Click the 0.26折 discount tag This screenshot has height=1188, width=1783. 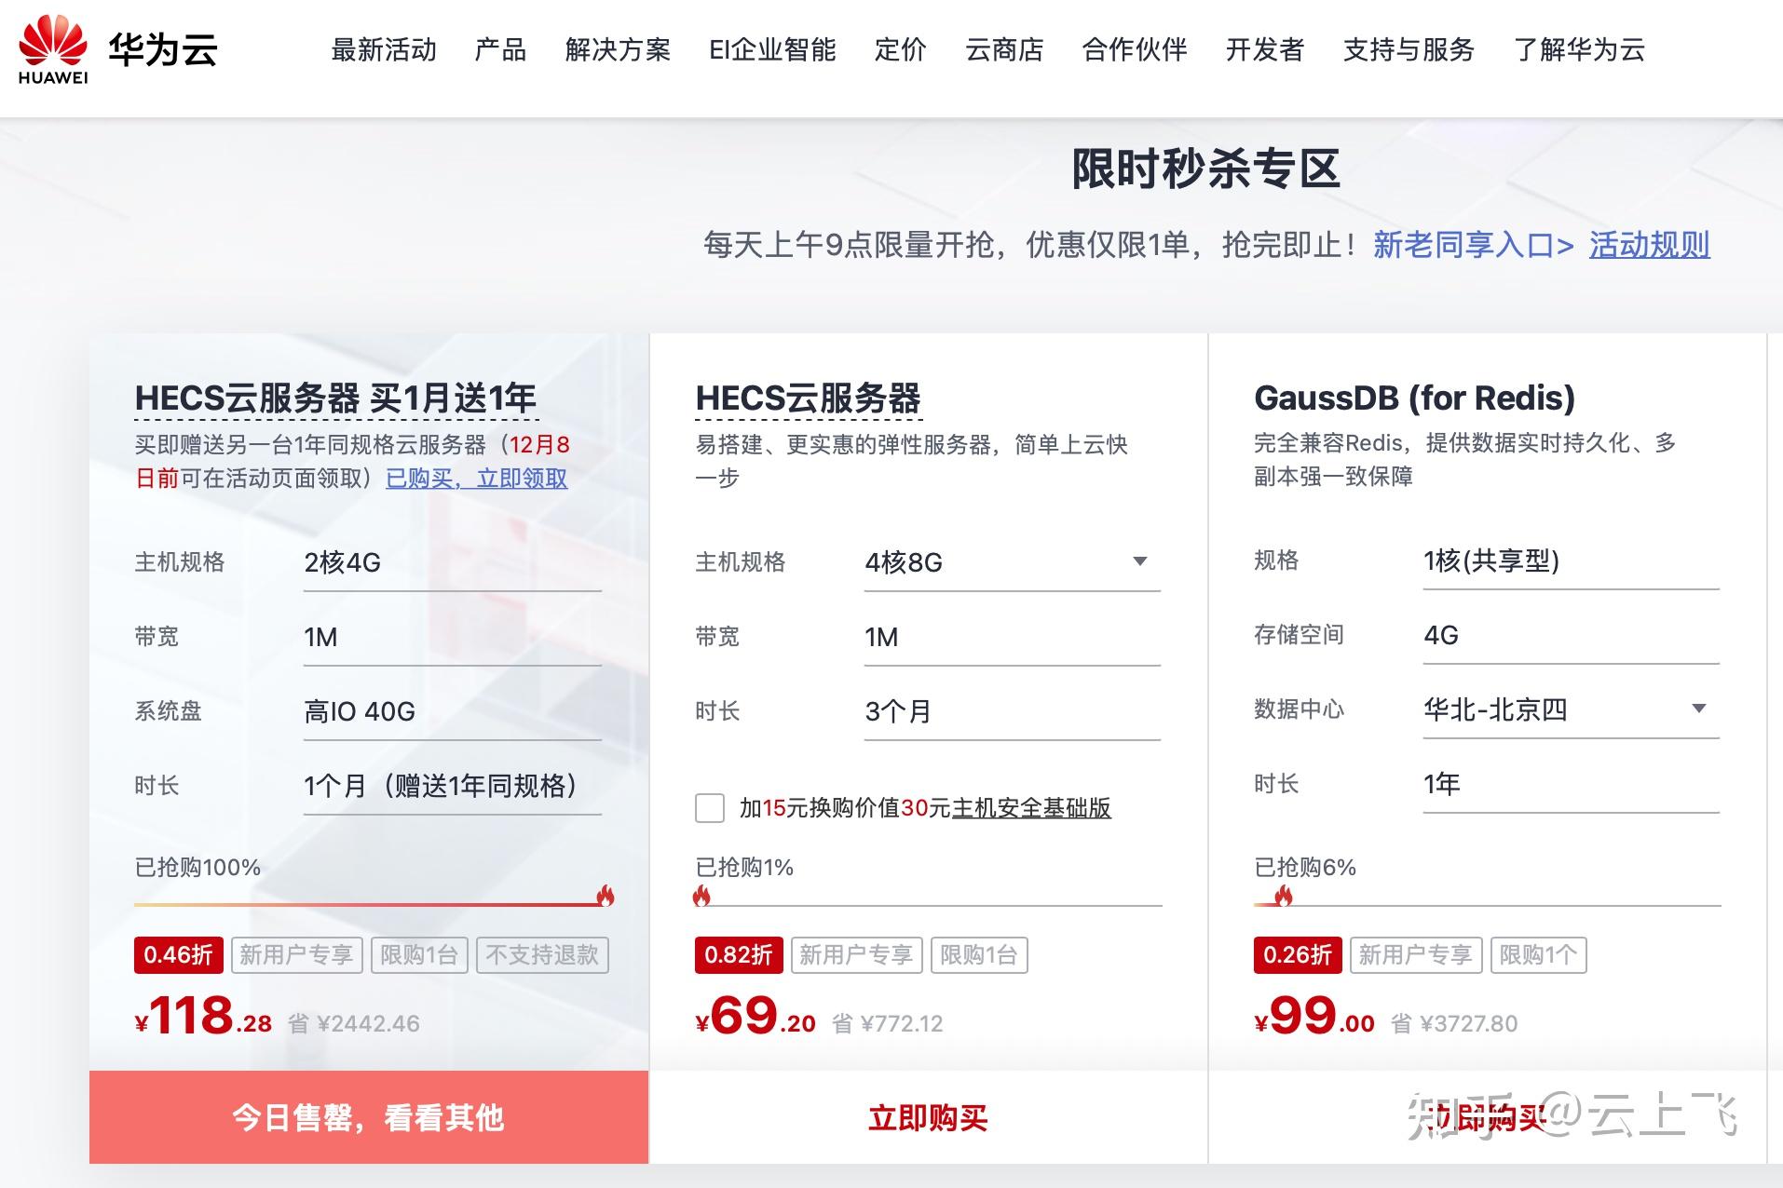1298,955
